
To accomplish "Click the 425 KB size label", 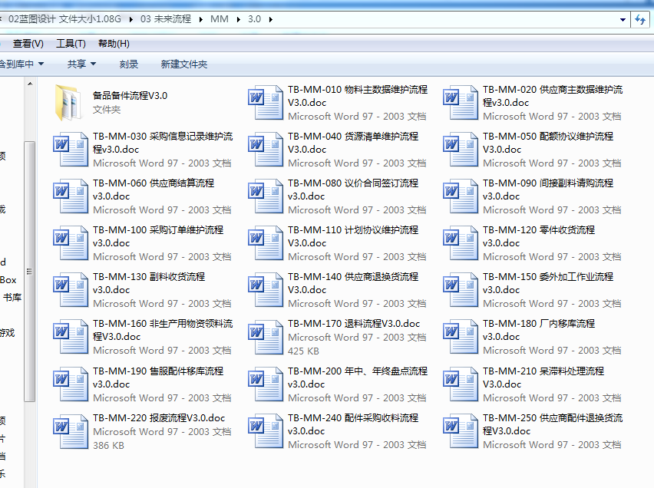I will (303, 351).
